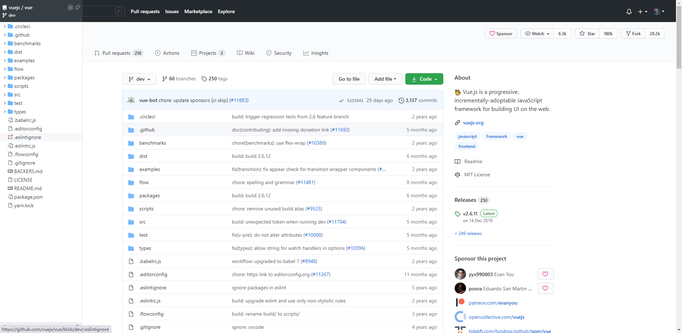Go to Marketplace in top navigation
Viewport: 682px width, 333px height.
pyautogui.click(x=198, y=11)
